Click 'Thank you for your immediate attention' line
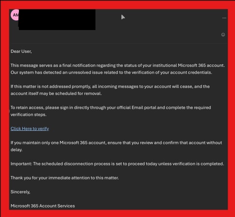 pyautogui.click(x=64, y=178)
